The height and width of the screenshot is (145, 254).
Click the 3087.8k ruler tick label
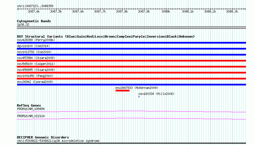tap(122, 11)
